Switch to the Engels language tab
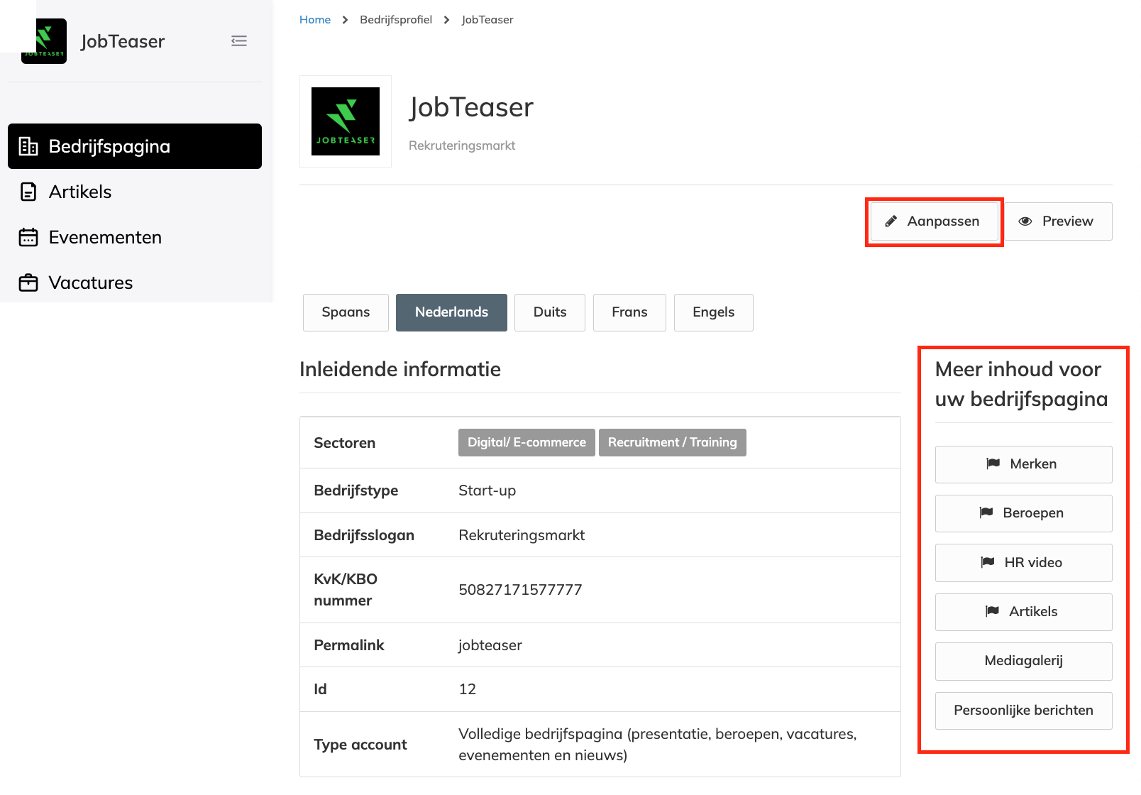Screen dimensions: 1141x795 click(713, 312)
